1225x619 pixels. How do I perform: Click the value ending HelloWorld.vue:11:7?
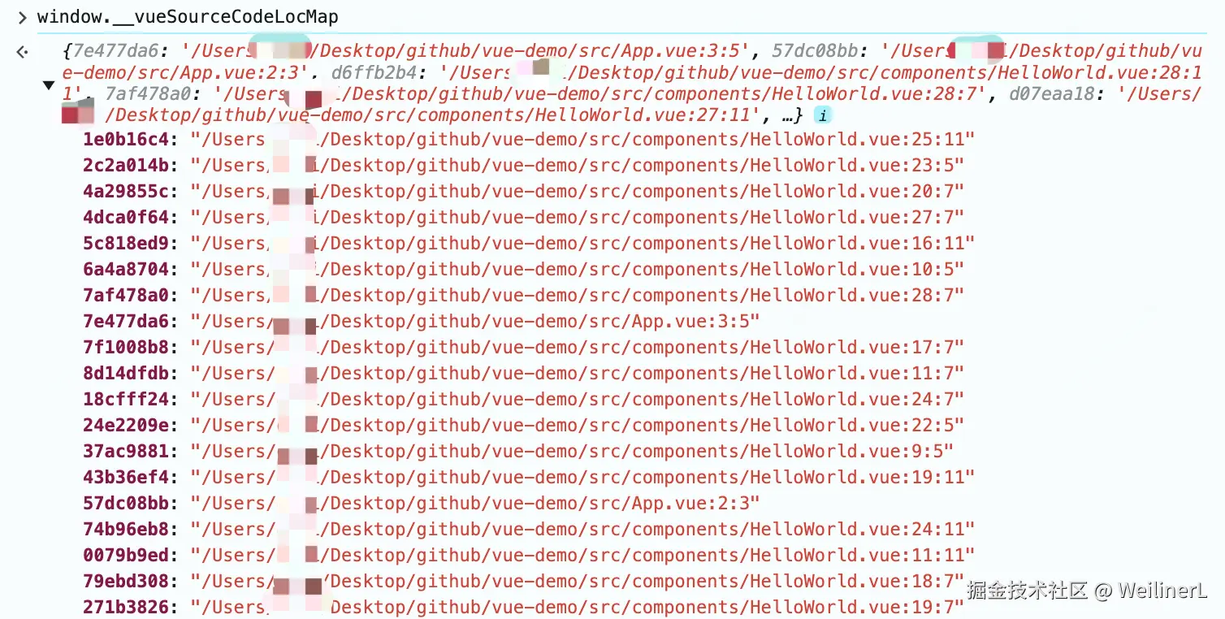tap(578, 373)
